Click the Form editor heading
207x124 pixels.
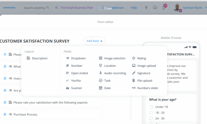(105, 22)
